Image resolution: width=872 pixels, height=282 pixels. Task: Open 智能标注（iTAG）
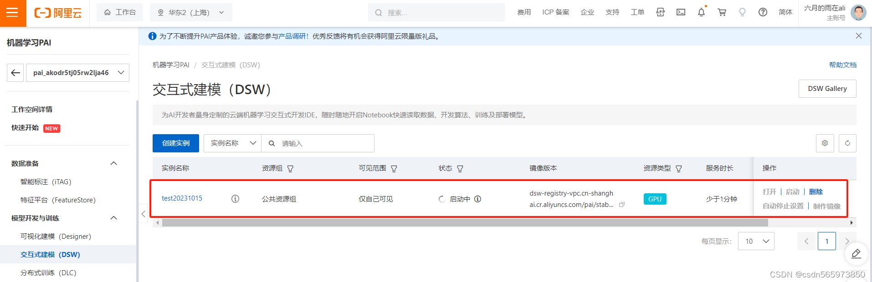46,182
